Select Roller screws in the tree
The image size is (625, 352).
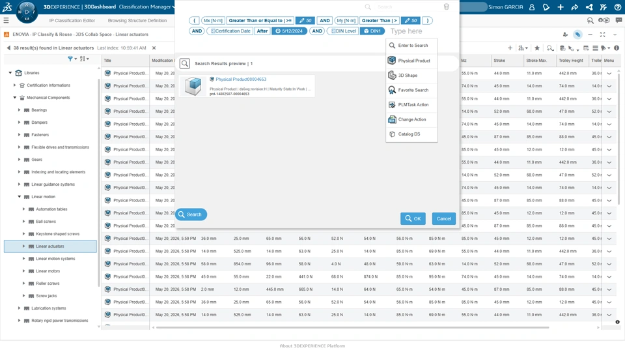48,284
